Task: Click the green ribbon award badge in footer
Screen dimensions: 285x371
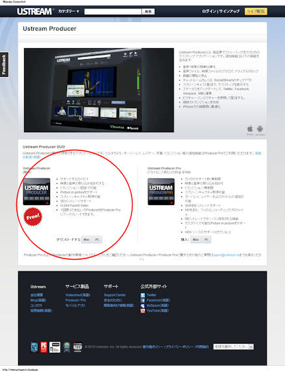Action: [x=67, y=348]
